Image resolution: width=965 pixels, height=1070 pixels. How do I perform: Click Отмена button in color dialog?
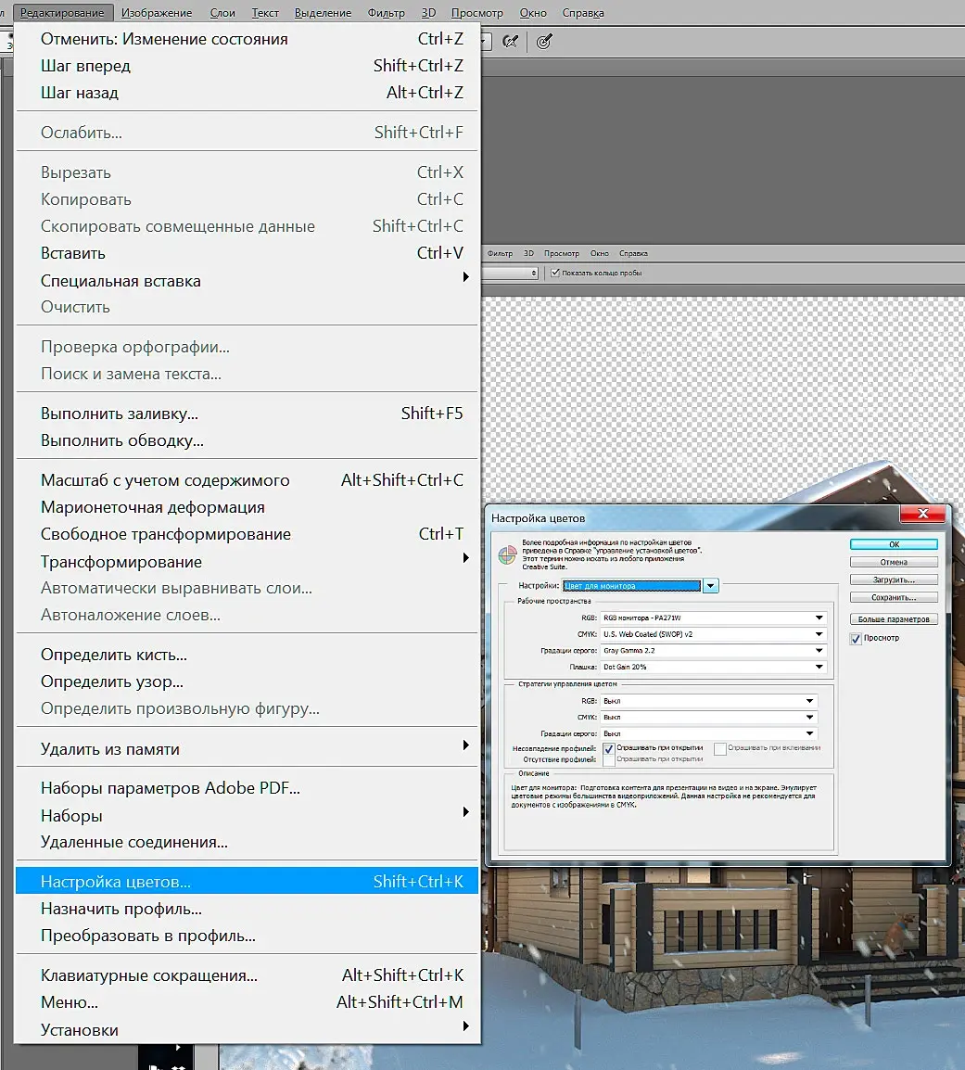pos(894,562)
